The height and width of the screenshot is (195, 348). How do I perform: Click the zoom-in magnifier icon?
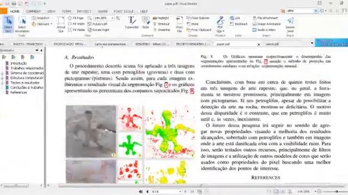pos(118,18)
